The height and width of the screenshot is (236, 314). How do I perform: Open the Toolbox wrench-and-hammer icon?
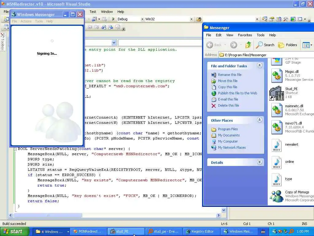(285, 19)
